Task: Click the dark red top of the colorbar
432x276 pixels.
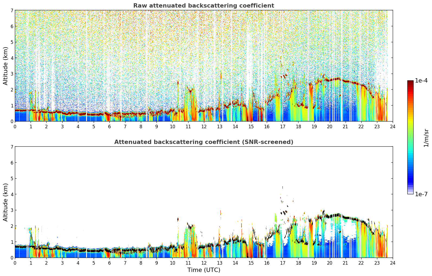Action: coord(410,83)
